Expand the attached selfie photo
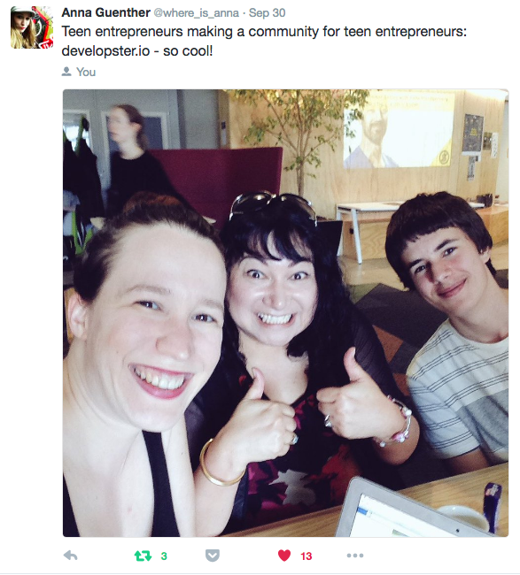Image resolution: width=520 pixels, height=575 pixels. (286, 313)
